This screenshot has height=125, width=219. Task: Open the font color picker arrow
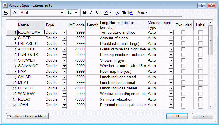click(110, 13)
